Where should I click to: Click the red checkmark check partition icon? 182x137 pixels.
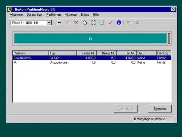point(110,23)
